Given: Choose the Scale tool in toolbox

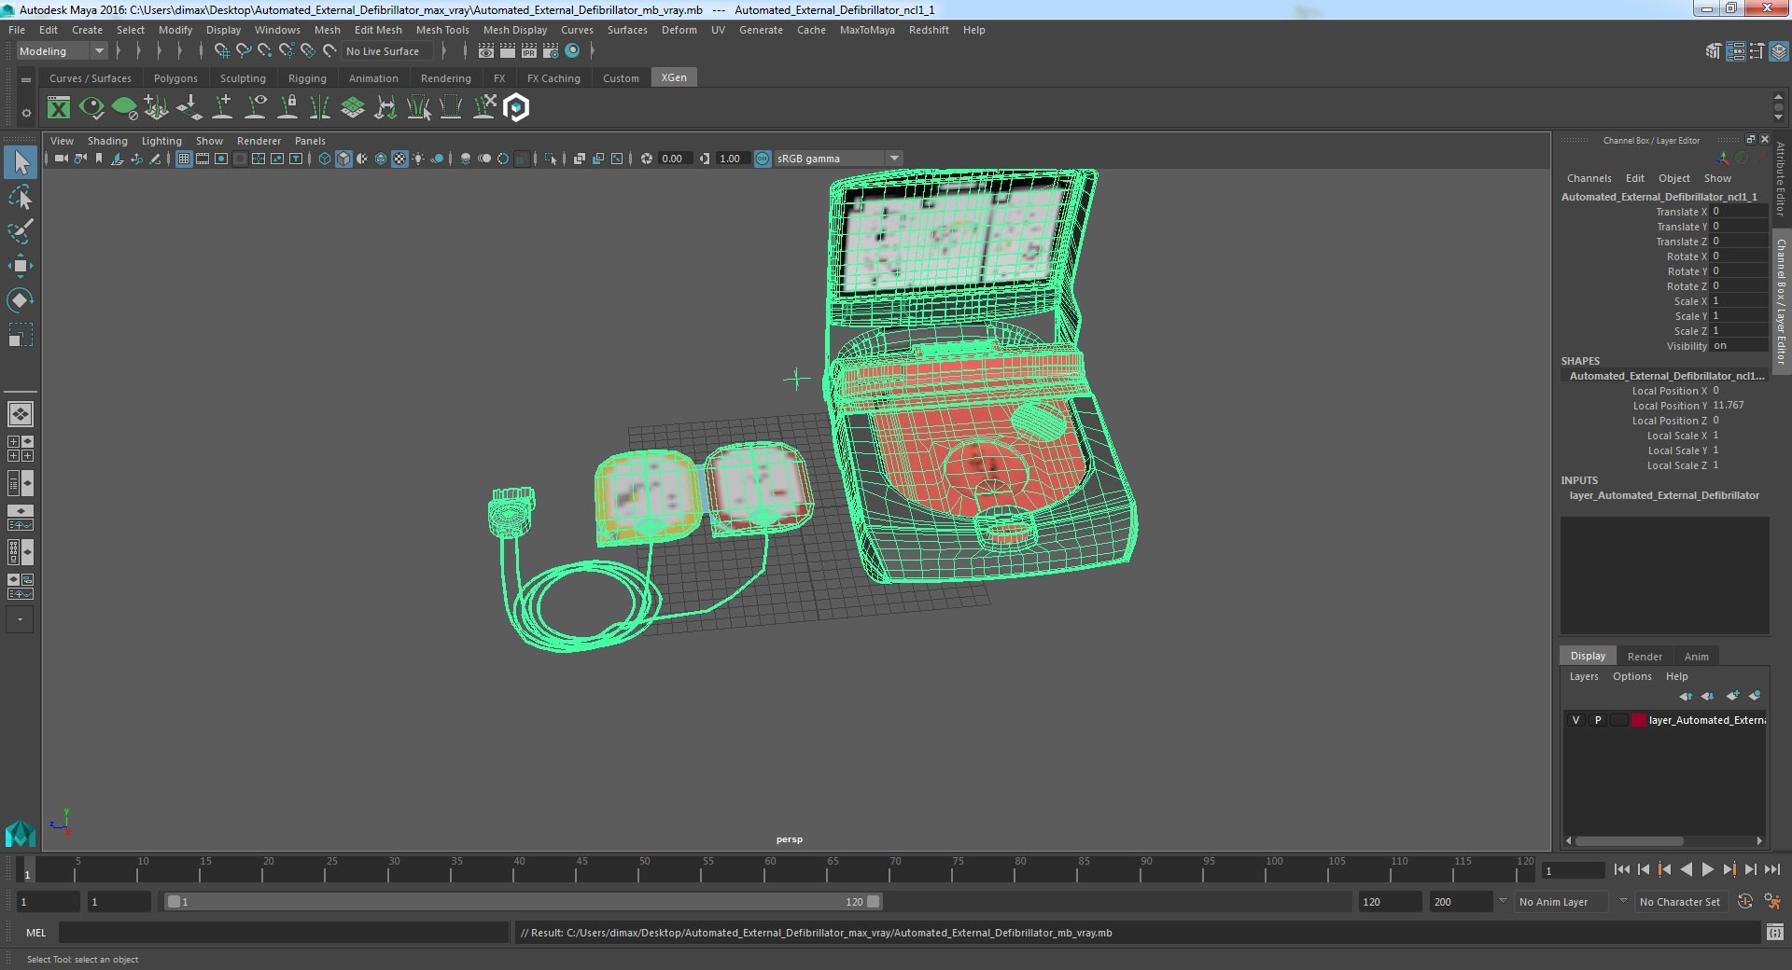Looking at the screenshot, I should click(x=21, y=334).
